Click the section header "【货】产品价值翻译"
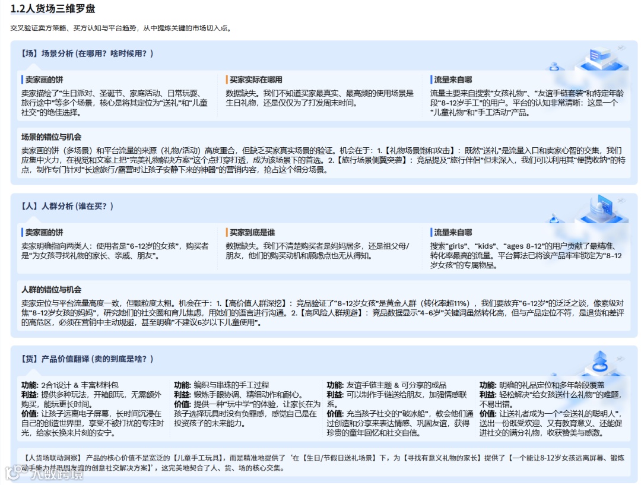The width and height of the screenshot is (641, 485). tap(87, 359)
